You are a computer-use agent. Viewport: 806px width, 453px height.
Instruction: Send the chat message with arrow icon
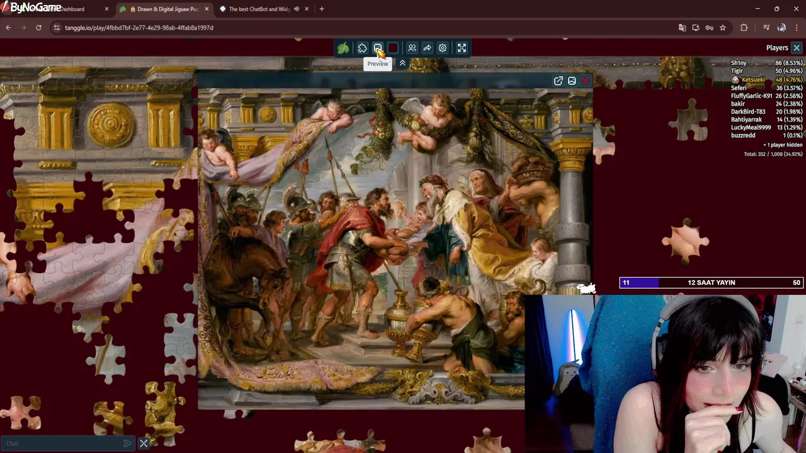(x=128, y=444)
